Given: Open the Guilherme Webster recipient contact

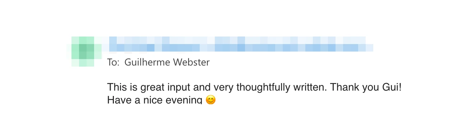Looking at the screenshot, I should pos(167,62).
